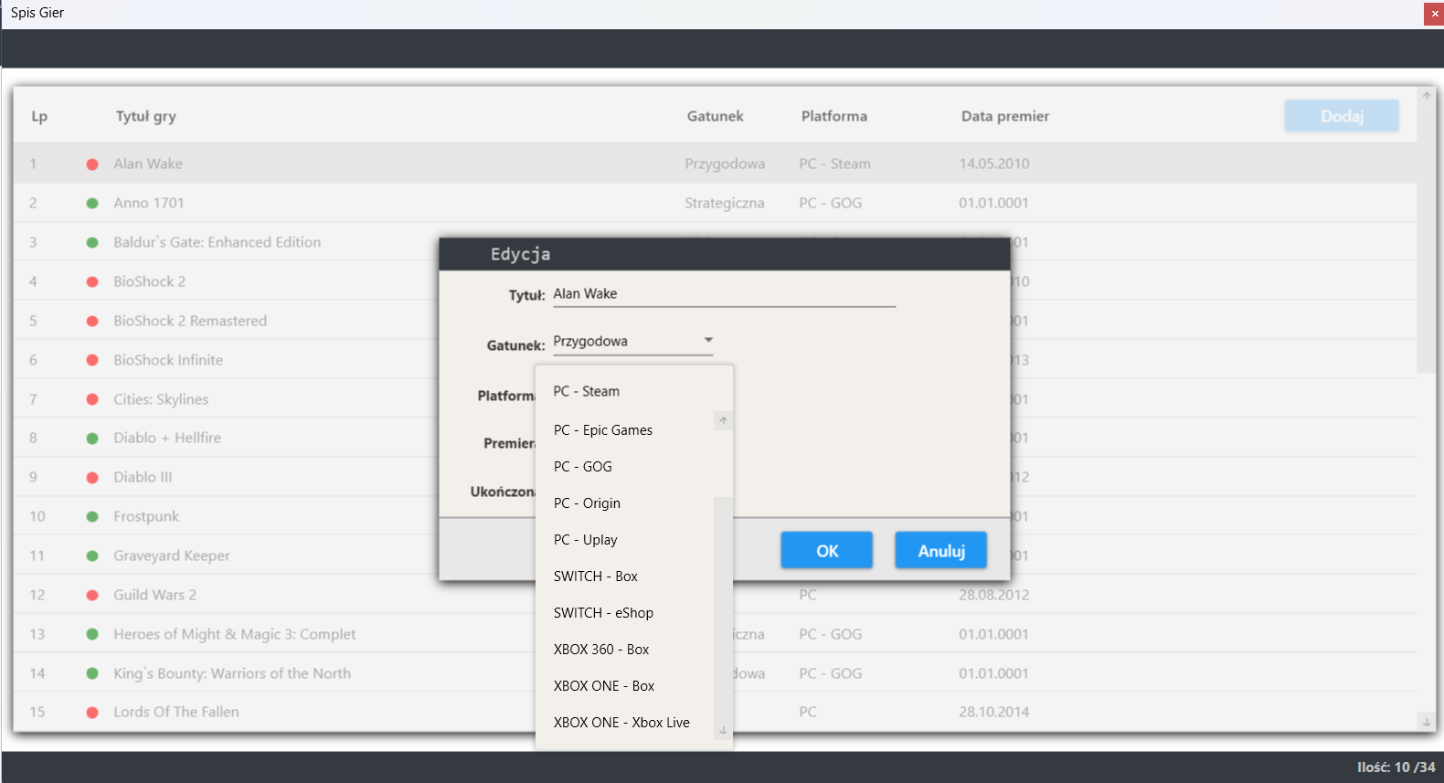Click the red status dot beside Guild Wars 2
1444x783 pixels.
coord(92,596)
